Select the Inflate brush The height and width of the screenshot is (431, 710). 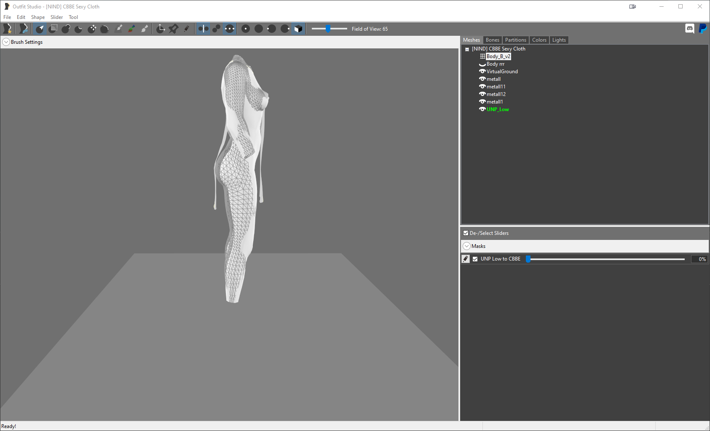tap(66, 29)
